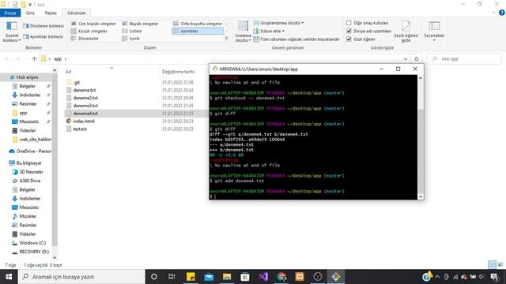This screenshot has width=506, height=284.
Task: Click the MINGW64 terminal scroll-down arrow
Action: click(421, 196)
